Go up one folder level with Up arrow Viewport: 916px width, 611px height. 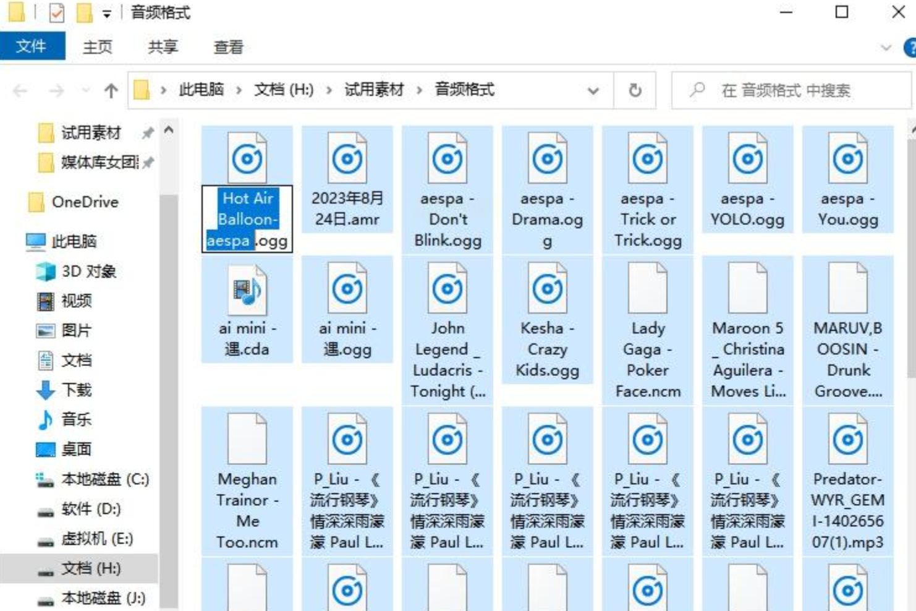tap(111, 91)
